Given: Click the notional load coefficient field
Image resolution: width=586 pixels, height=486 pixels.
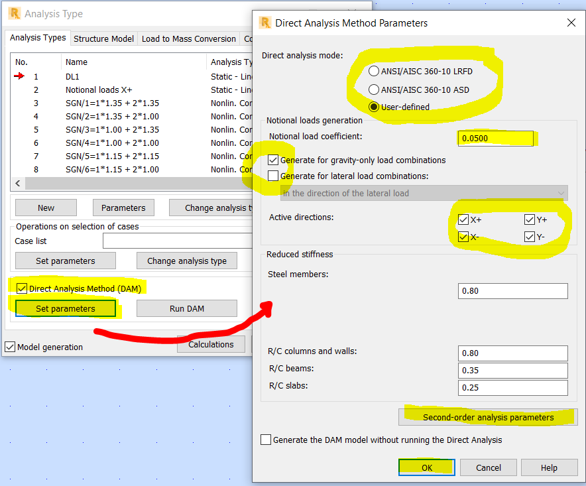Looking at the screenshot, I should pos(496,138).
